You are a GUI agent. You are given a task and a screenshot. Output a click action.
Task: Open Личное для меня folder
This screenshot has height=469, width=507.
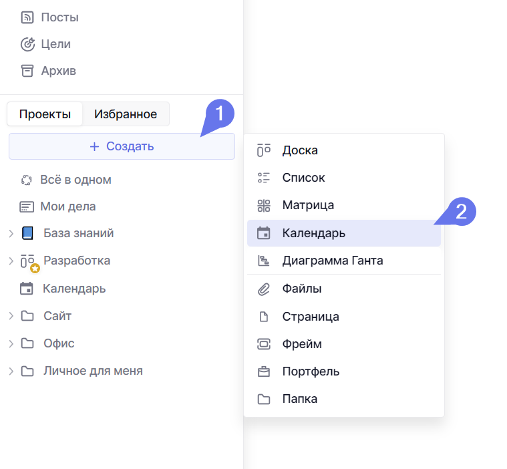[x=93, y=371]
